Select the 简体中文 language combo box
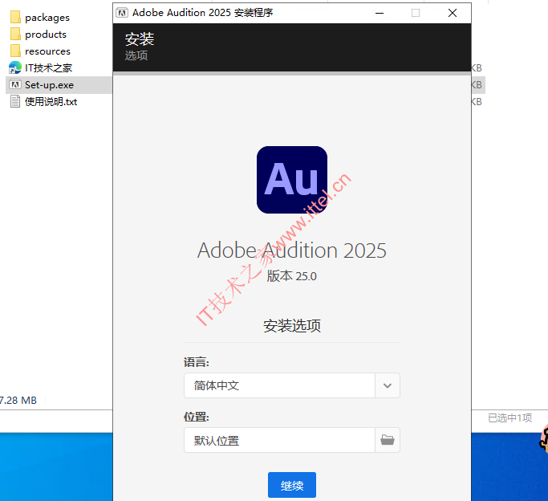The image size is (548, 501). 292,385
